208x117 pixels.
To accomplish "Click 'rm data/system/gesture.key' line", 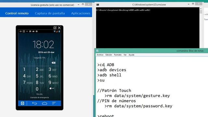I will click(137, 96).
